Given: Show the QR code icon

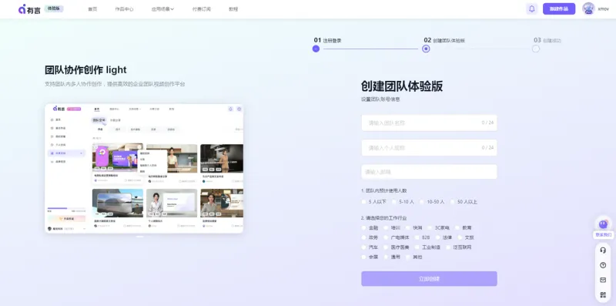Looking at the screenshot, I should 603,294.
